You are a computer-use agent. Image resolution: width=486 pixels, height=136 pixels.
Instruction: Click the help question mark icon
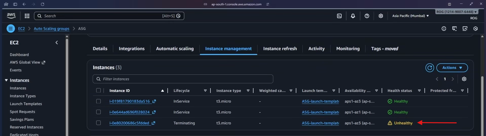click(x=367, y=16)
